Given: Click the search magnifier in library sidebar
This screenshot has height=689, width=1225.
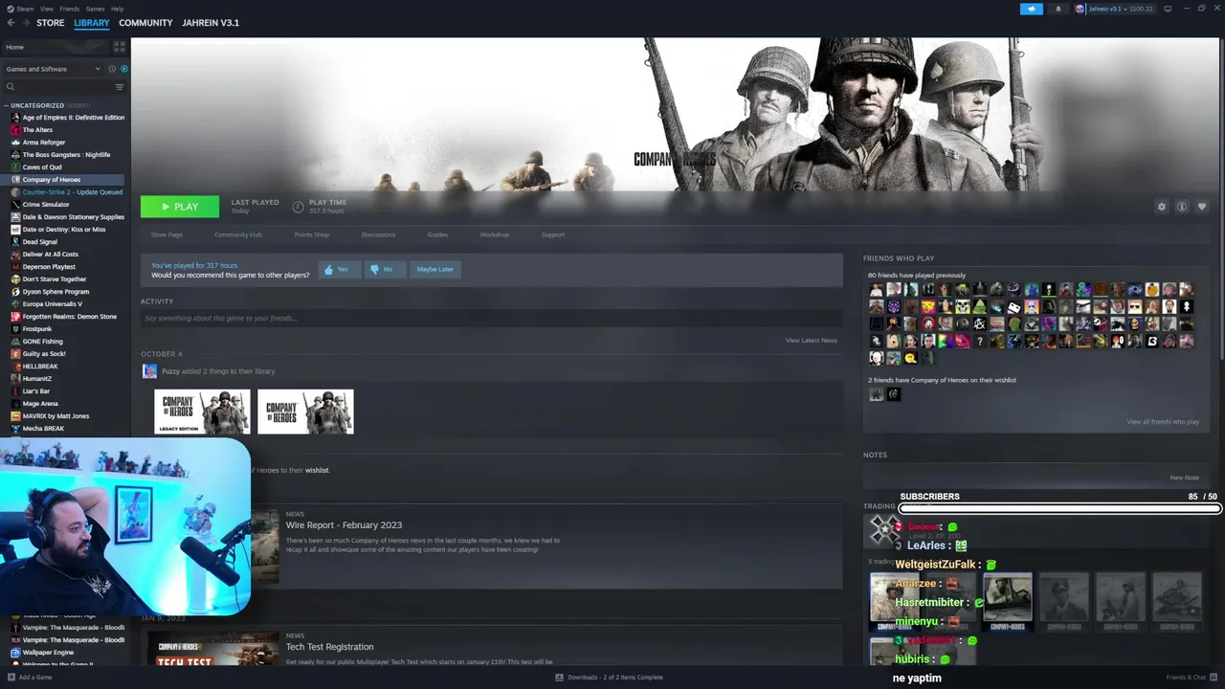Looking at the screenshot, I should point(11,87).
